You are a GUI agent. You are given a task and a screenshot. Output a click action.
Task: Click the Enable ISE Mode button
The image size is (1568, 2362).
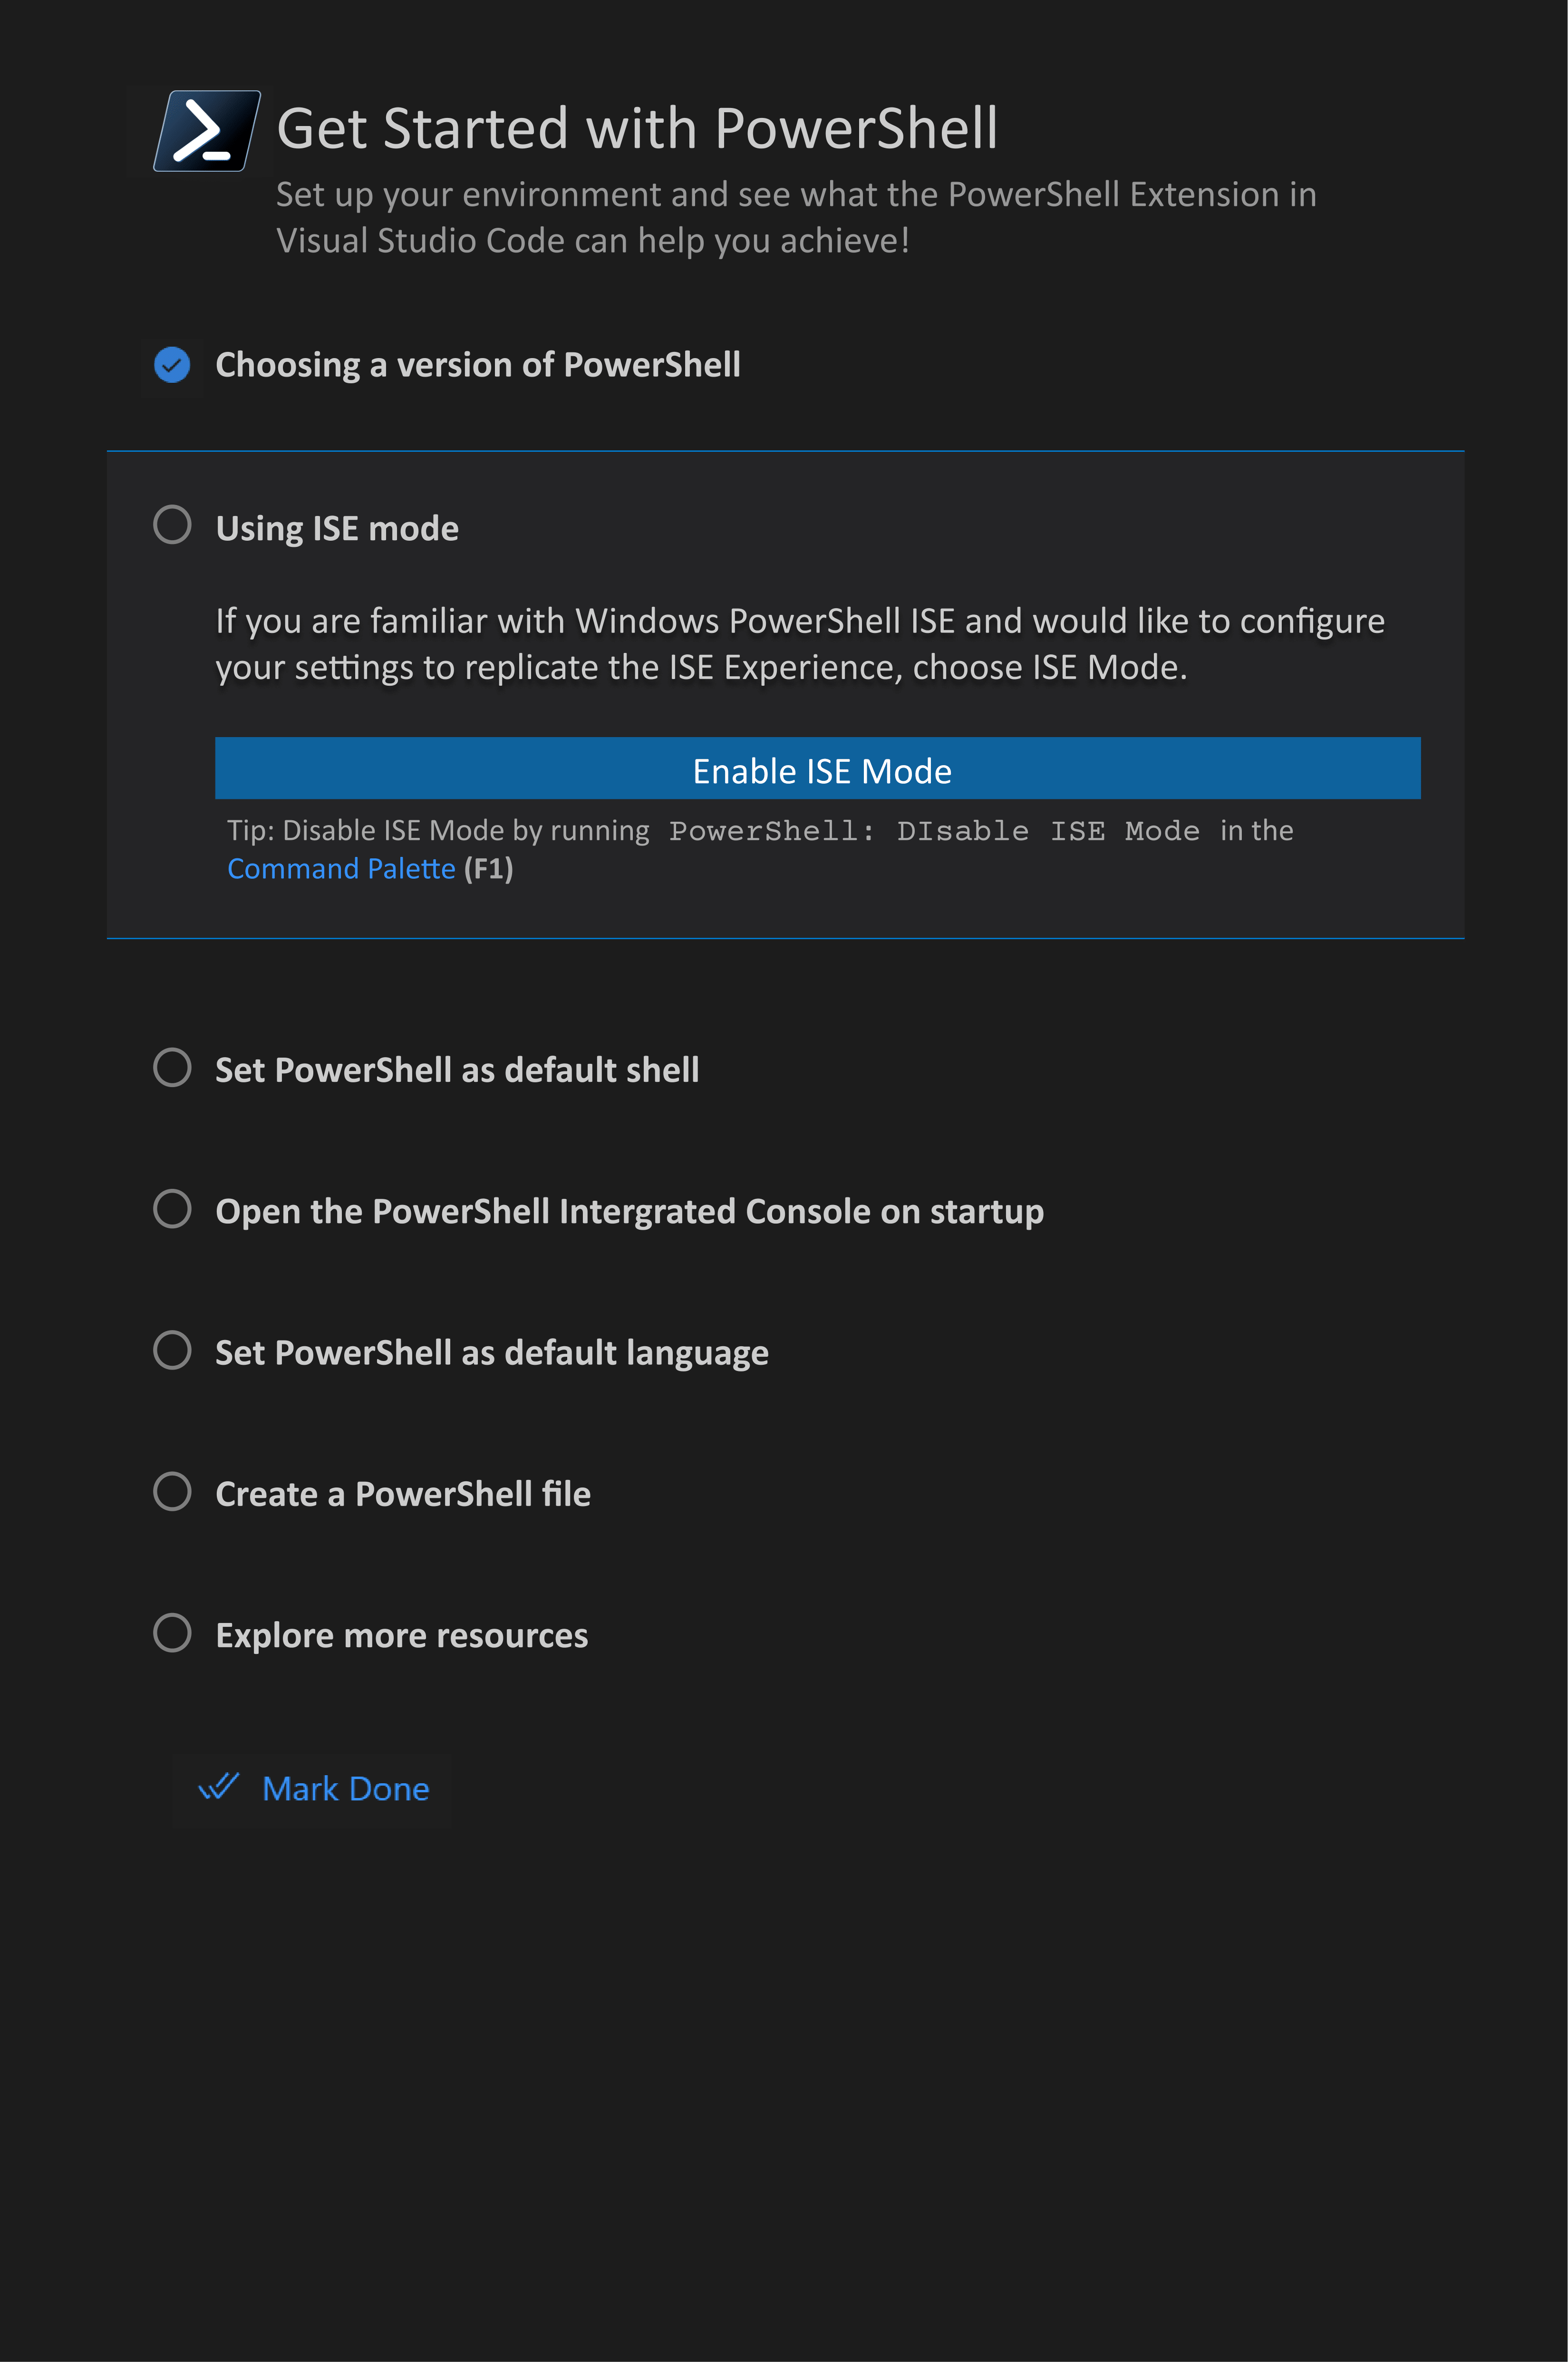pos(818,768)
